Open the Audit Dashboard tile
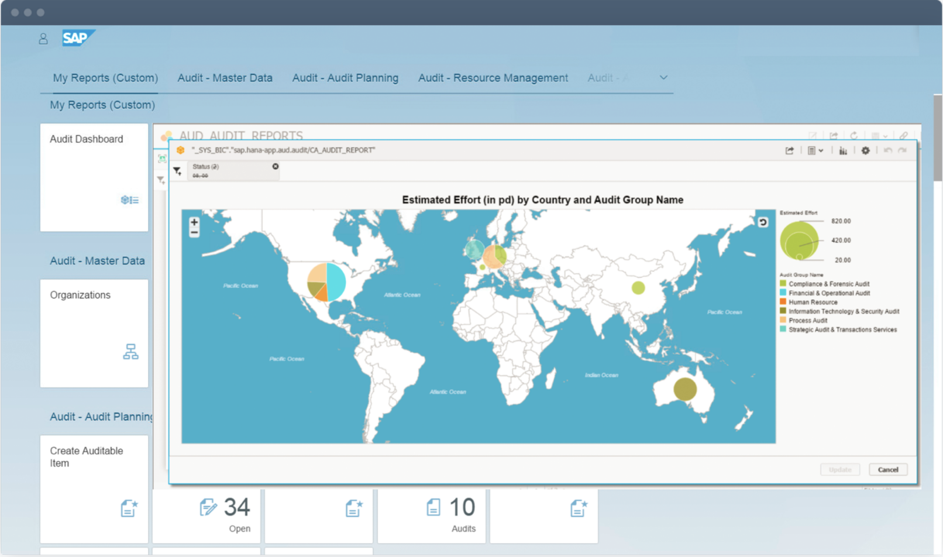943x557 pixels. [x=94, y=177]
